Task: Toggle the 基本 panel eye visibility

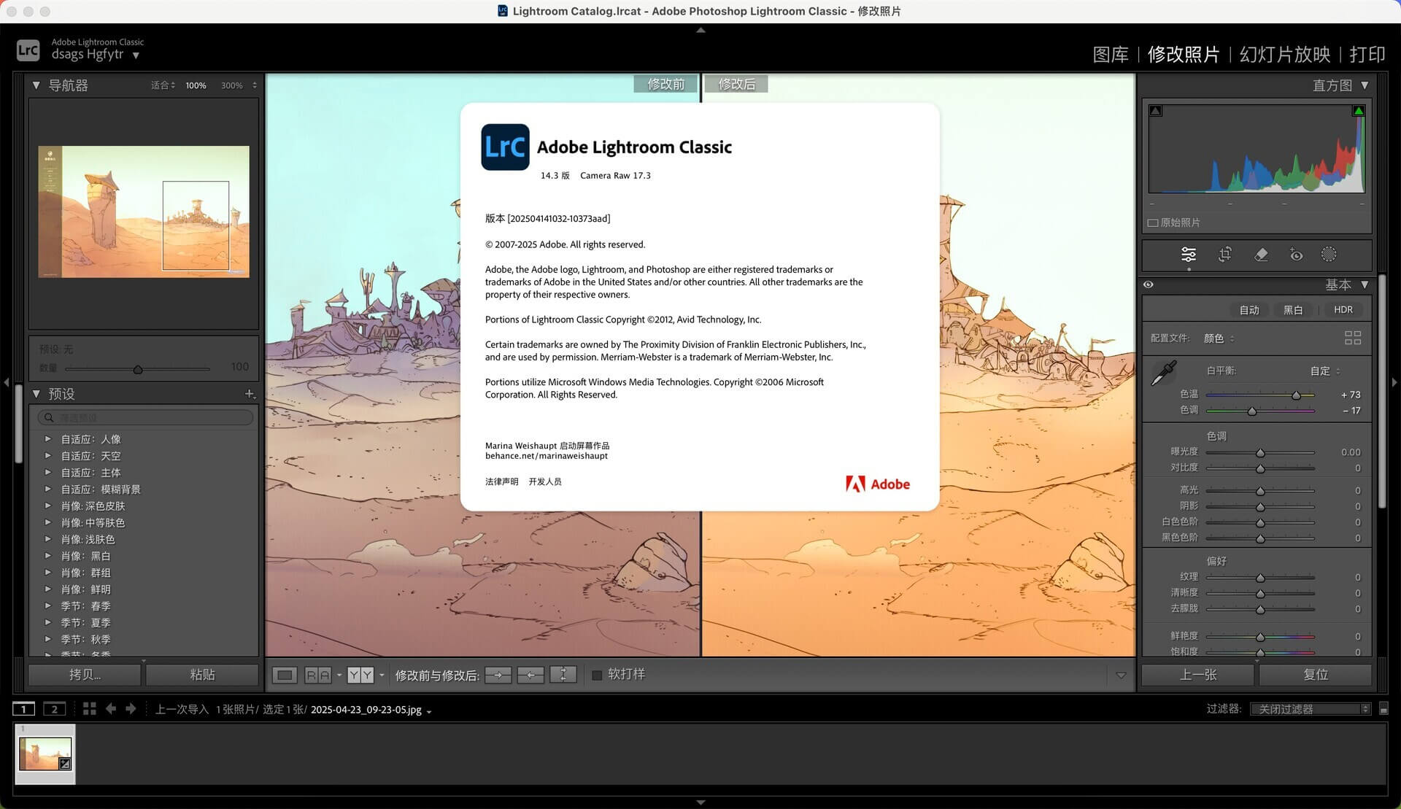Action: click(1149, 284)
